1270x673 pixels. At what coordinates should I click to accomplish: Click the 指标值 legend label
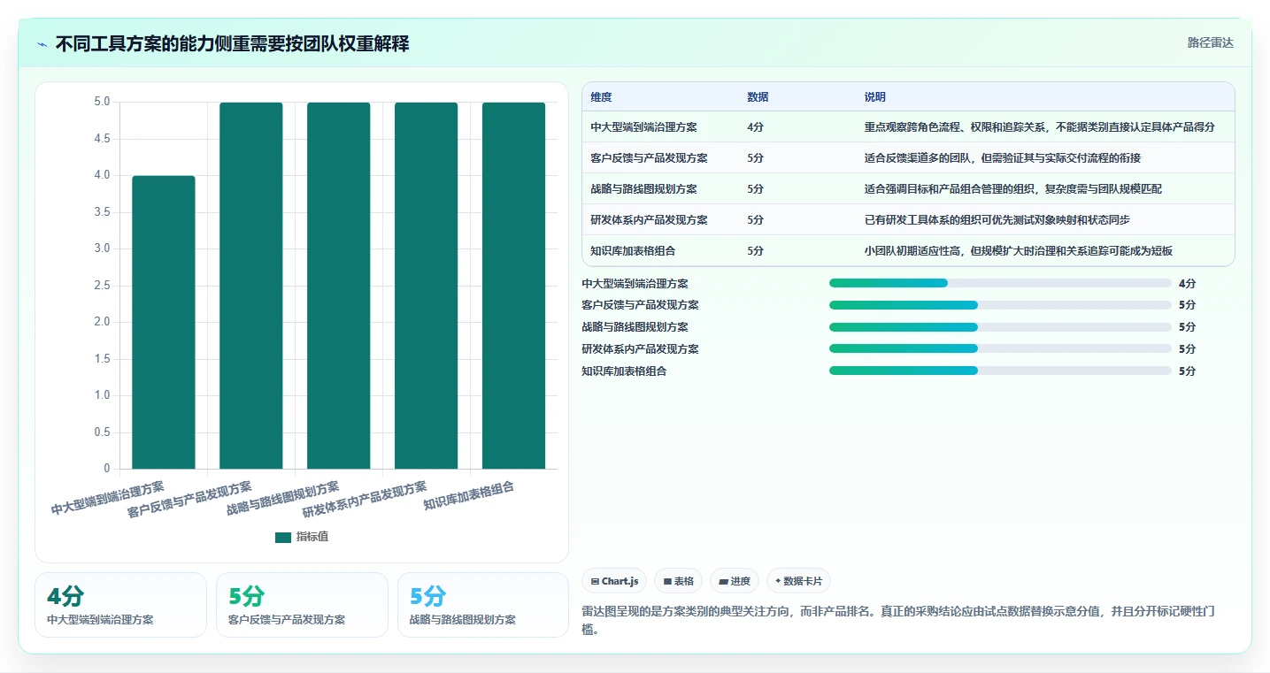(x=312, y=537)
